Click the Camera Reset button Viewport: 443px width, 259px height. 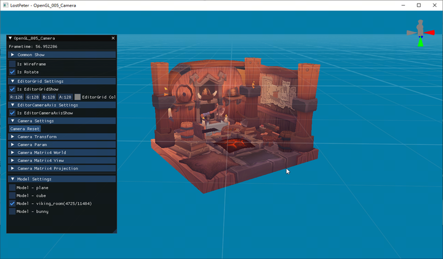[25, 129]
